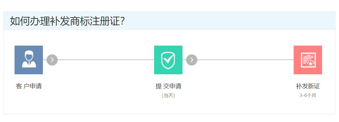Select the 提交申请 step label
This screenshot has width=339, height=122.
[x=168, y=86]
